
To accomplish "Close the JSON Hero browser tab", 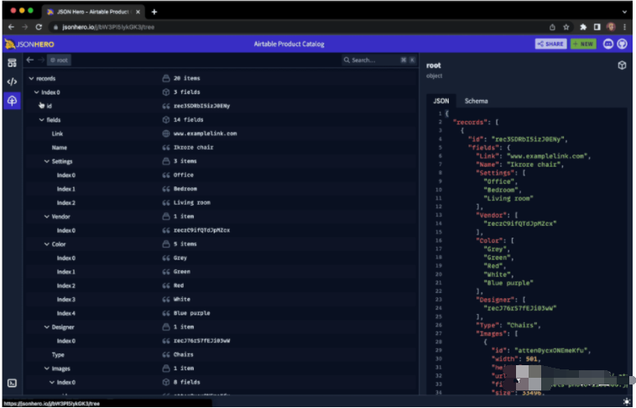I will coord(138,12).
